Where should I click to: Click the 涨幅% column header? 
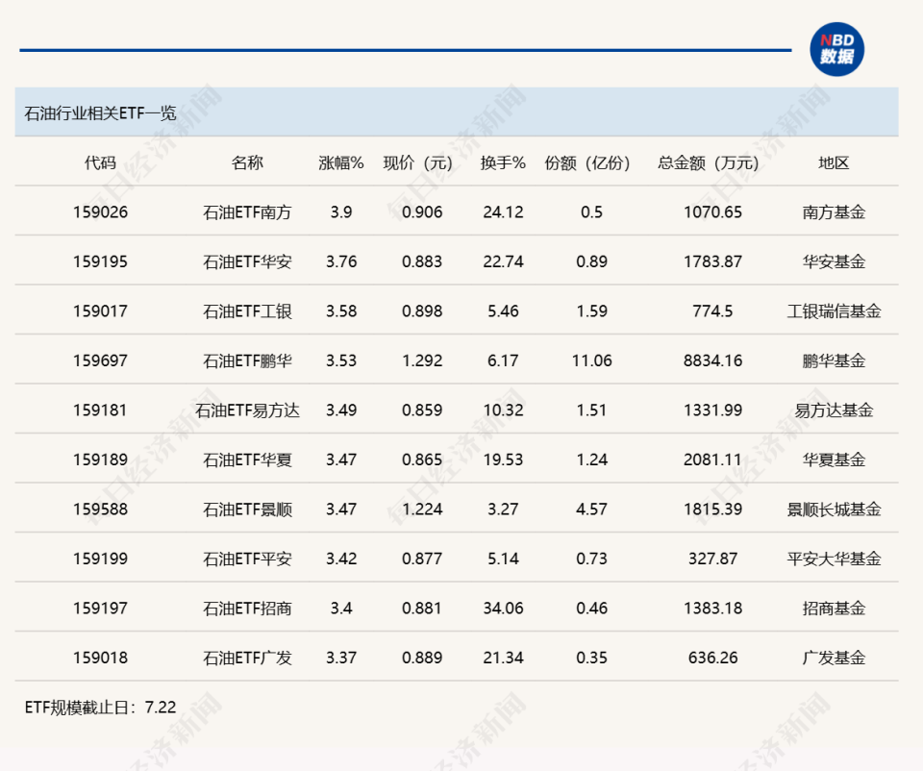tap(341, 162)
